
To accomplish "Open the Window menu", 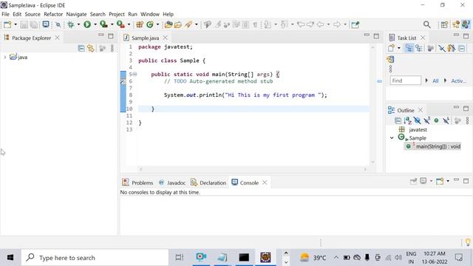I will tap(149, 14).
